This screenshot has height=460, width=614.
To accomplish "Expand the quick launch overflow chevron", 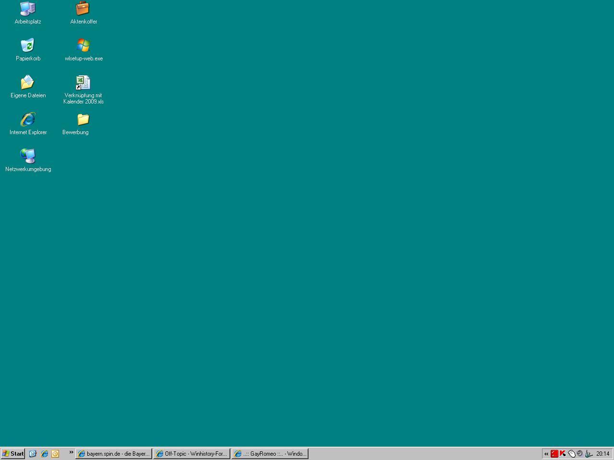I will (71, 452).
